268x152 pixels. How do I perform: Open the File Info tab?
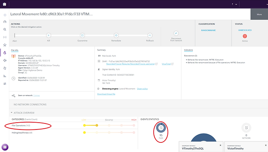pyautogui.click(x=15, y=50)
